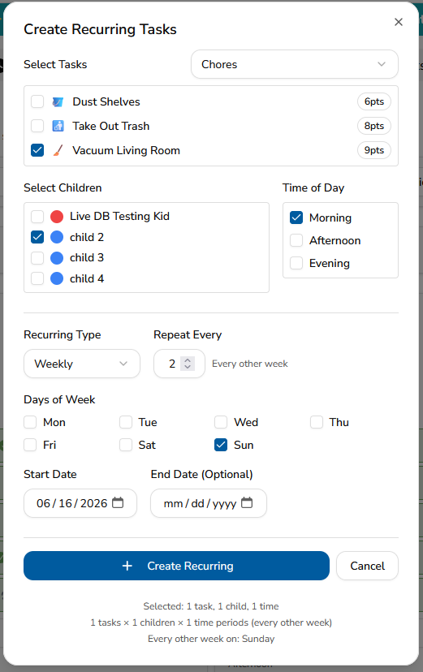Viewport: 423px width, 672px height.
Task: Uncheck the Morning time of day
Action: (x=296, y=218)
